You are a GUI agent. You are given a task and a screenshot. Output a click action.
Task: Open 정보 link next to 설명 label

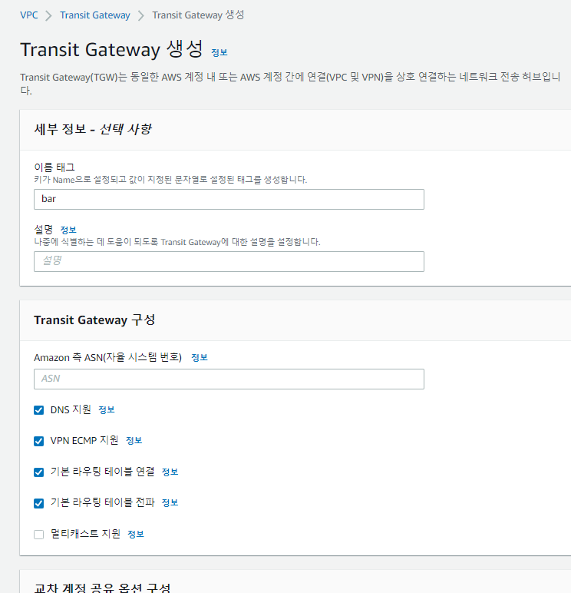tap(68, 230)
